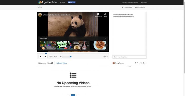Screen dimensions: 185x96
Task: Mute with the volume speaker icon
Action: [61, 57]
